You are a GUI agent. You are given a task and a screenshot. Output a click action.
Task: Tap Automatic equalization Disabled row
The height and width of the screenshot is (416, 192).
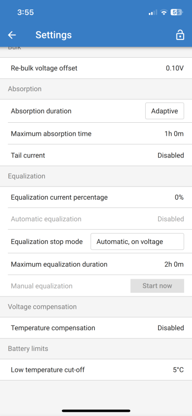coord(96,219)
